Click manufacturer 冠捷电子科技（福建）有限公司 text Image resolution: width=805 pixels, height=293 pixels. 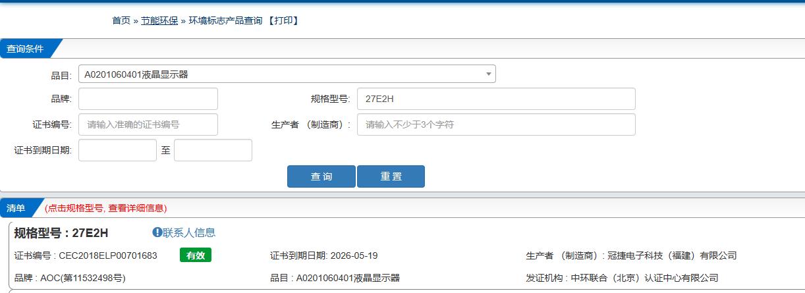click(x=671, y=255)
